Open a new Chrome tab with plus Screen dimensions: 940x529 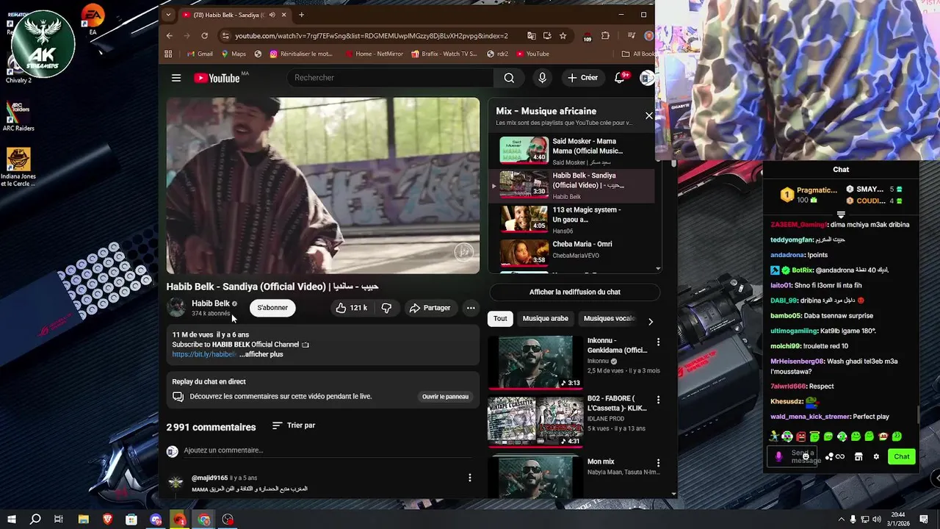pyautogui.click(x=301, y=15)
